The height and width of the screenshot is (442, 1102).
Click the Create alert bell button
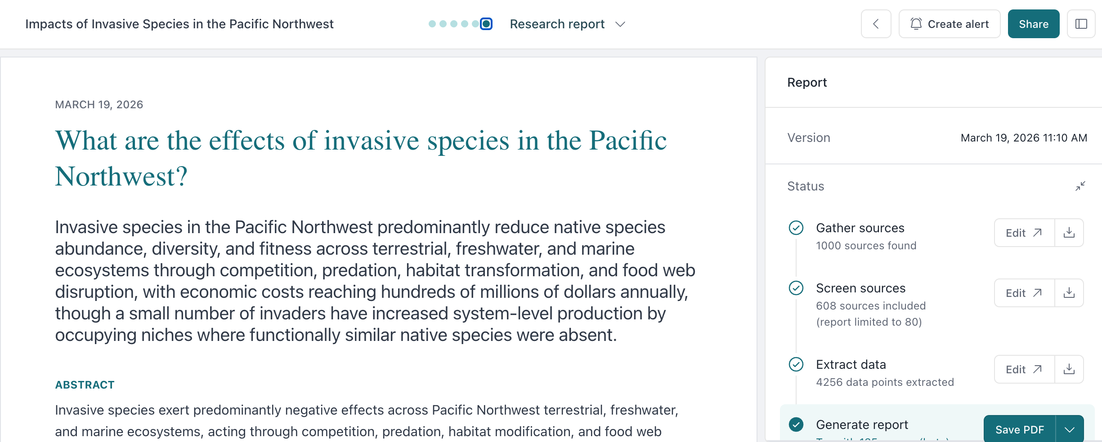[x=949, y=24]
